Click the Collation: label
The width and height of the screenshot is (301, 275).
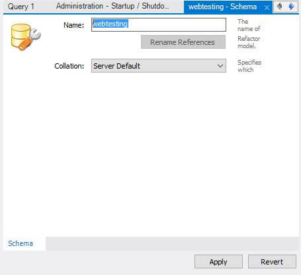[x=69, y=66]
